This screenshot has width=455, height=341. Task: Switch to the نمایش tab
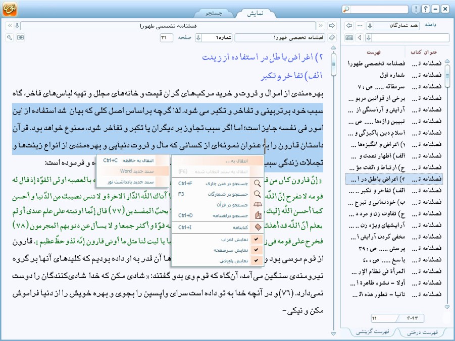coord(255,13)
